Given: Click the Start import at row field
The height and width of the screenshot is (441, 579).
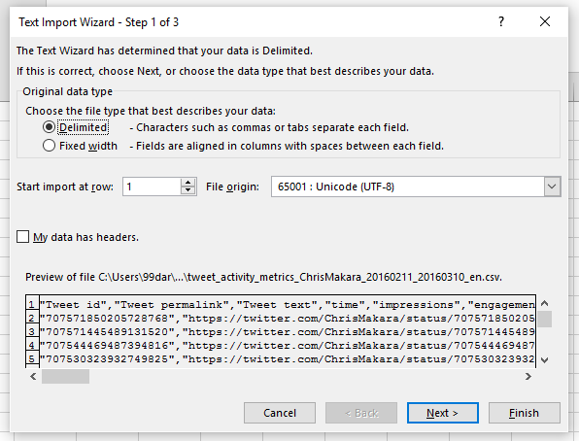Looking at the screenshot, I should tap(152, 187).
